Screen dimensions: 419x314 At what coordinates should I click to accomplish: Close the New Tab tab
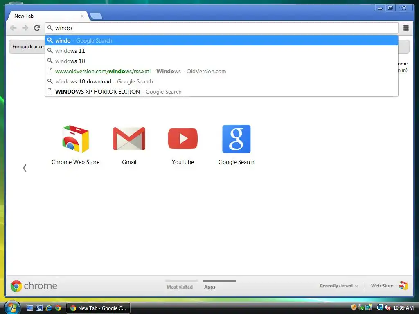coord(82,16)
